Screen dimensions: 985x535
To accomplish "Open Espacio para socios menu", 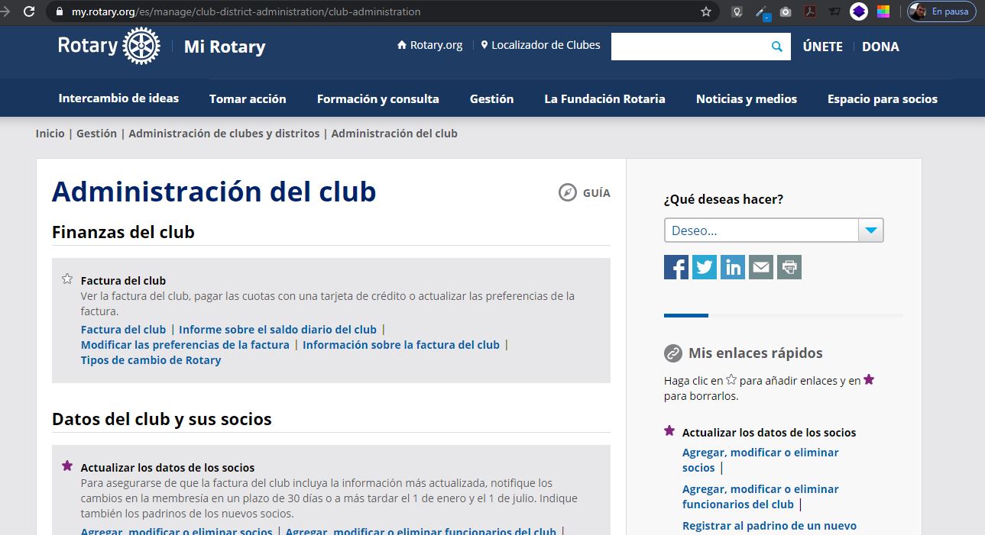I will pos(883,99).
